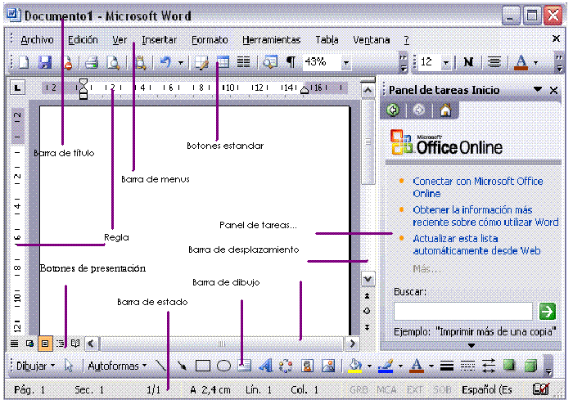
Task: Expand line color options arrow
Action: click(x=400, y=366)
